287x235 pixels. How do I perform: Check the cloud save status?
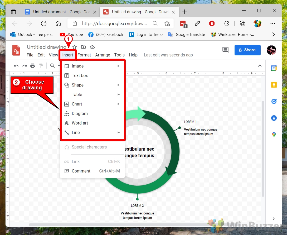[92, 47]
